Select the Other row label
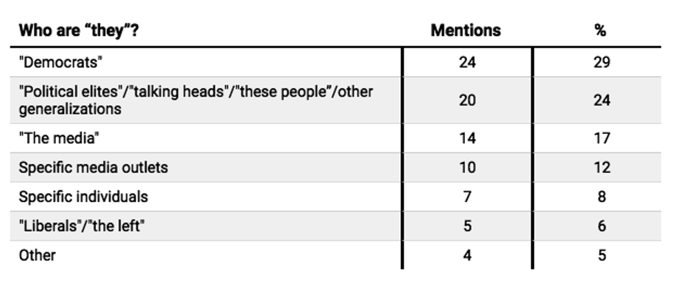 click(37, 255)
